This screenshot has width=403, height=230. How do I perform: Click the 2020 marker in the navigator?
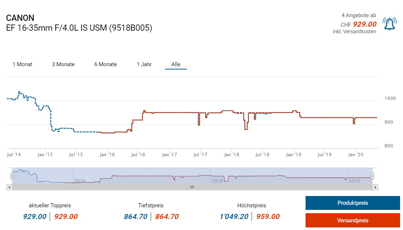click(354, 181)
